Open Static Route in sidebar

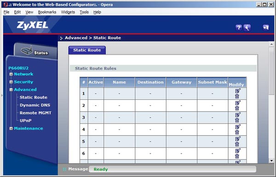click(x=34, y=97)
